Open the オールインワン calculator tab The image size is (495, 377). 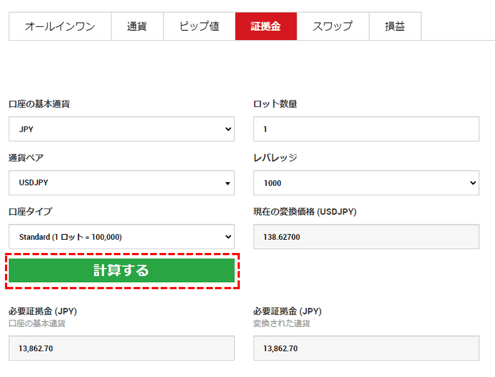pyautogui.click(x=60, y=26)
